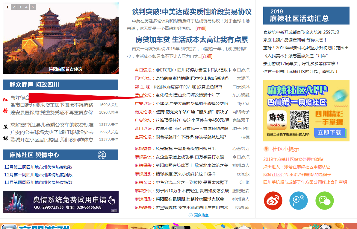Click [详细] after the 房贷加车贷 summary
357x229 pixels.
(x=207, y=56)
